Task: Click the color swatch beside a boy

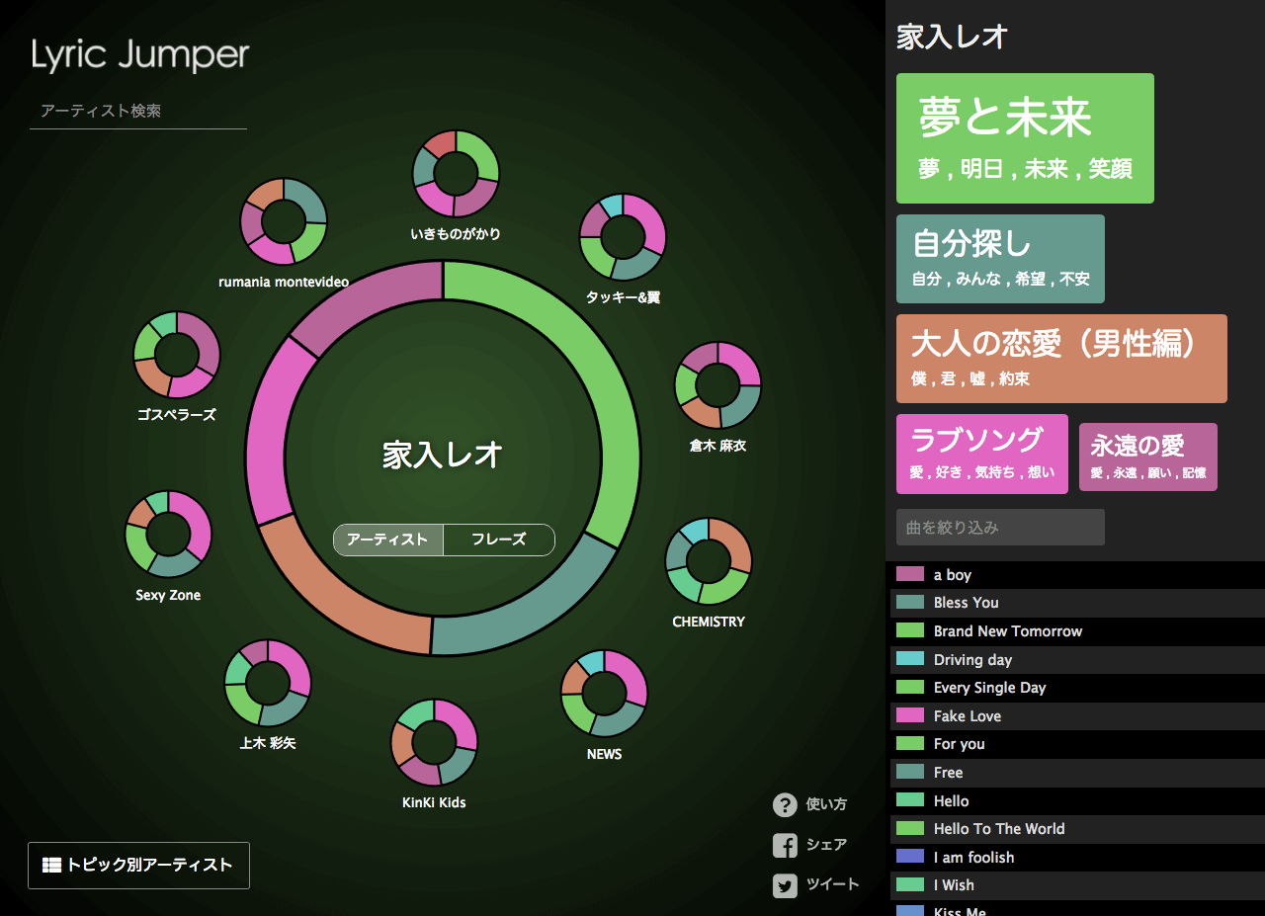Action: click(910, 574)
